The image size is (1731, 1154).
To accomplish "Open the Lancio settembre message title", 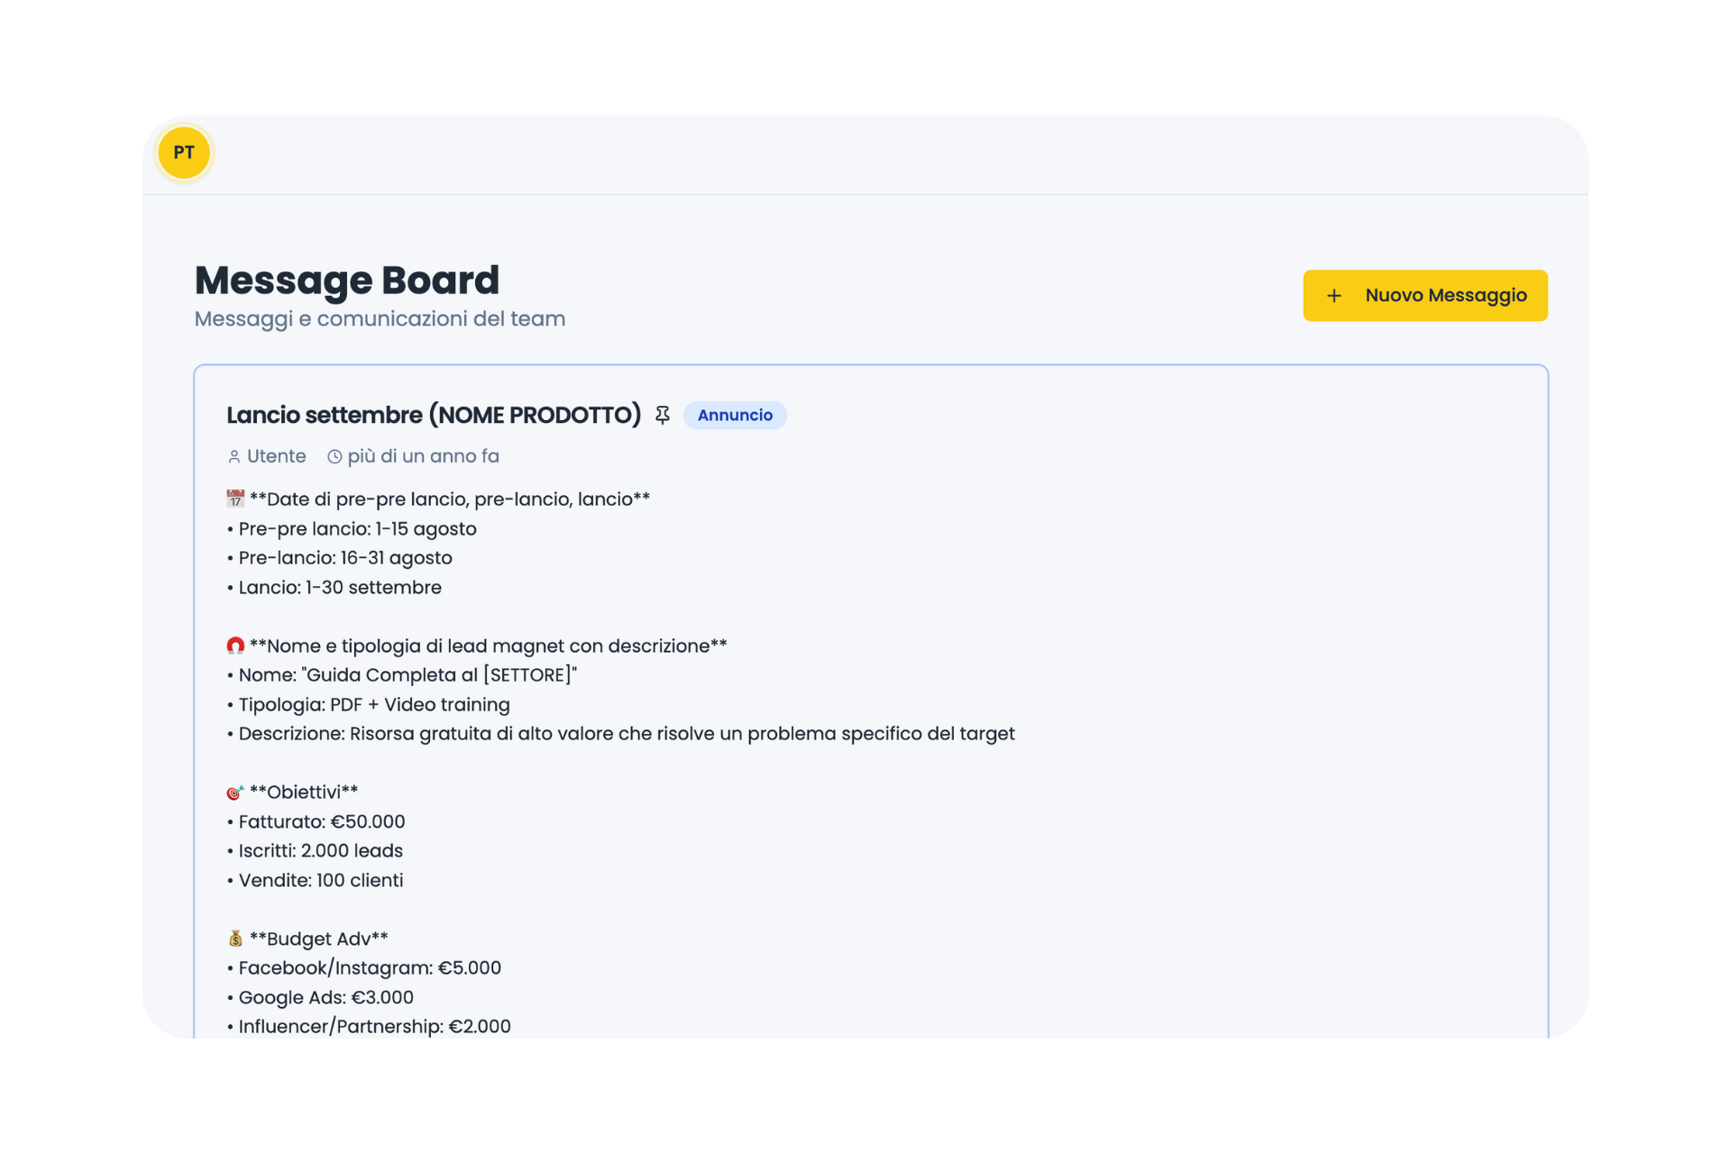I will pyautogui.click(x=433, y=415).
